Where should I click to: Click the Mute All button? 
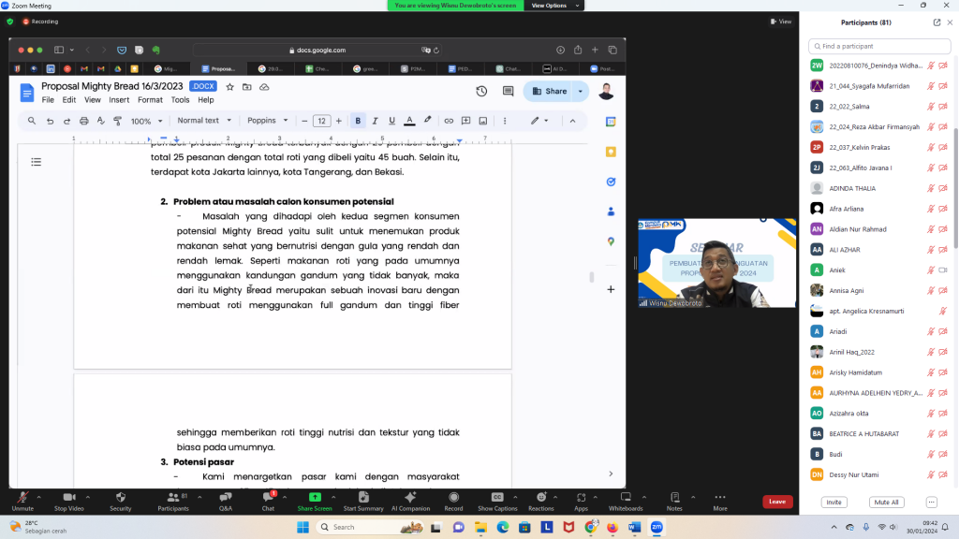tap(885, 503)
